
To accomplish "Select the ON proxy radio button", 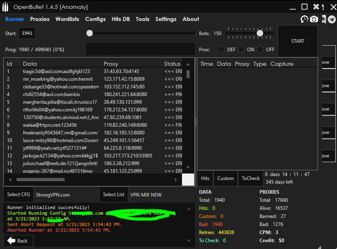I will pos(241,49).
